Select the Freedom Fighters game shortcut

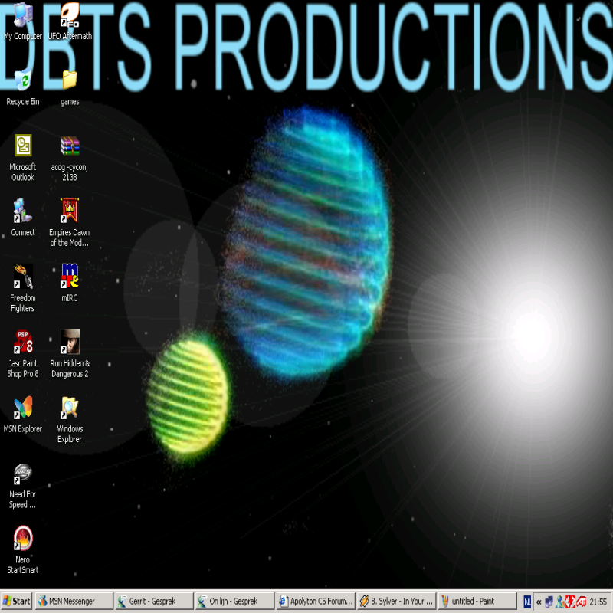coord(23,276)
